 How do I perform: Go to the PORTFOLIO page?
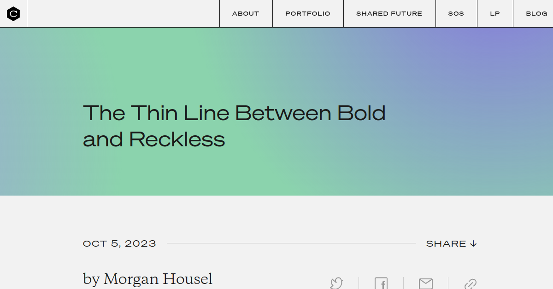(x=308, y=14)
